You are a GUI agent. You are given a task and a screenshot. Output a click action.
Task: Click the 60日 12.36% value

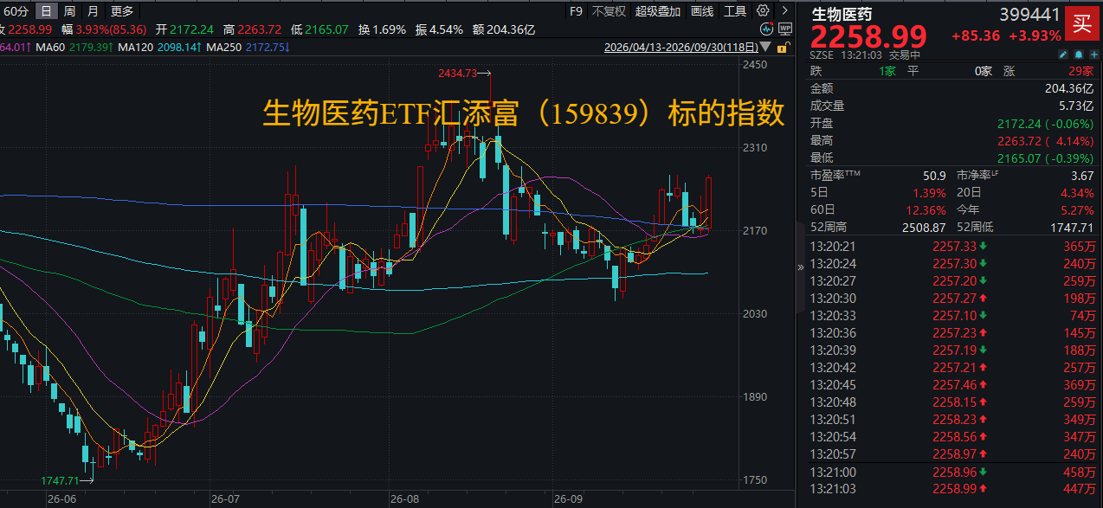click(927, 209)
